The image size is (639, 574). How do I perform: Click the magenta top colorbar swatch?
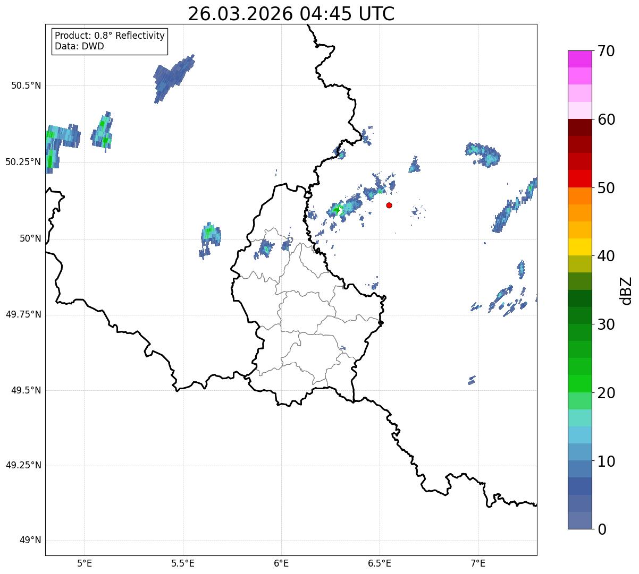[x=580, y=59]
